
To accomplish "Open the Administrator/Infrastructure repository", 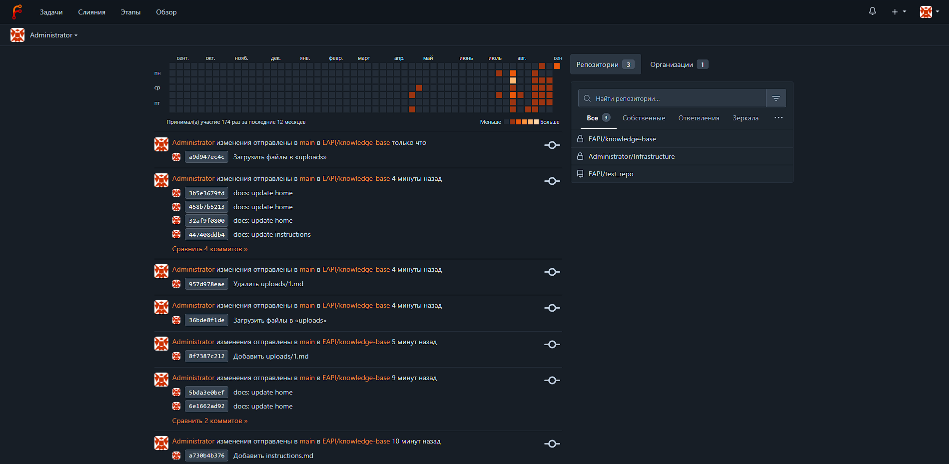I will 632,156.
